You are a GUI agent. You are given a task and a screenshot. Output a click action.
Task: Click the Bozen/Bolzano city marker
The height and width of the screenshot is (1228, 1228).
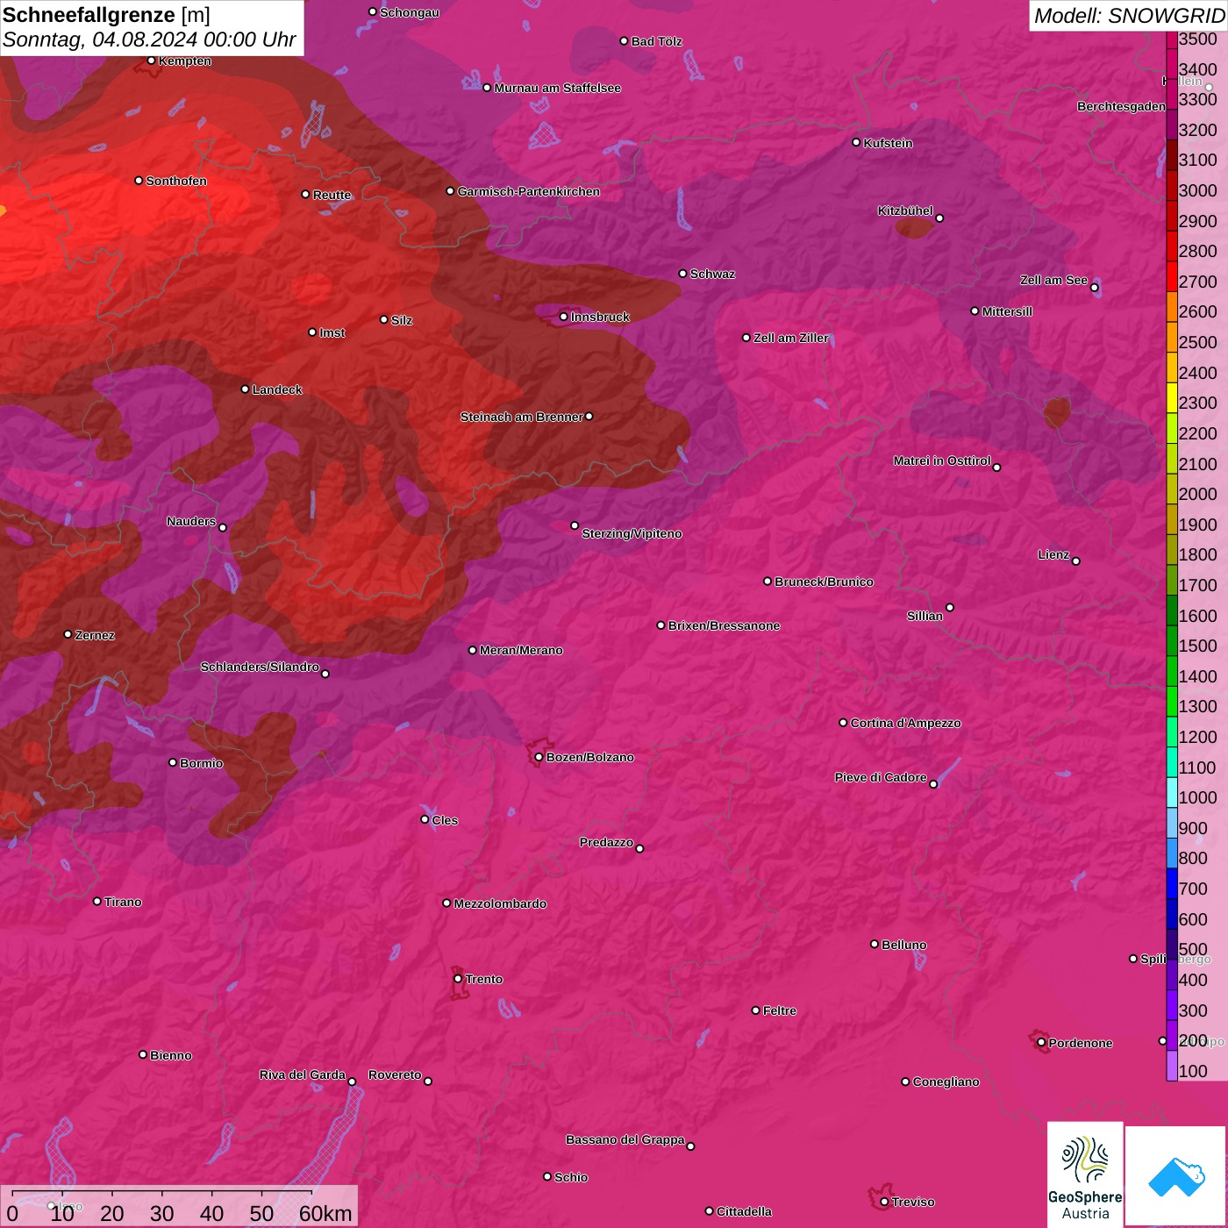[539, 757]
